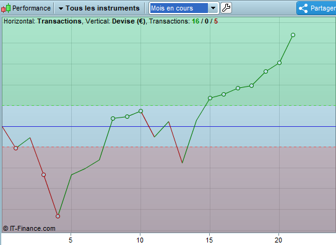Click the Partager share button
This screenshot has width=336, height=245.
316,8
